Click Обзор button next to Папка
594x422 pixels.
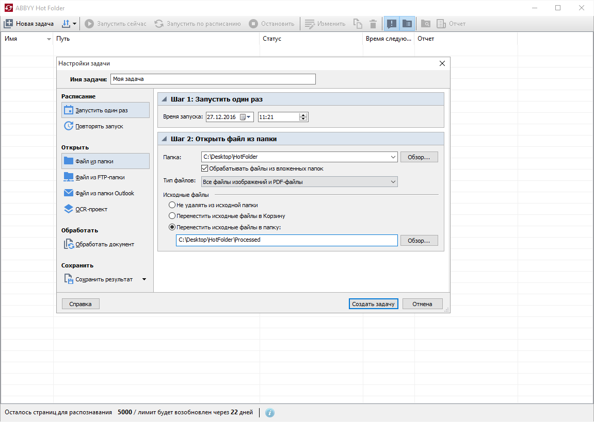(x=419, y=157)
